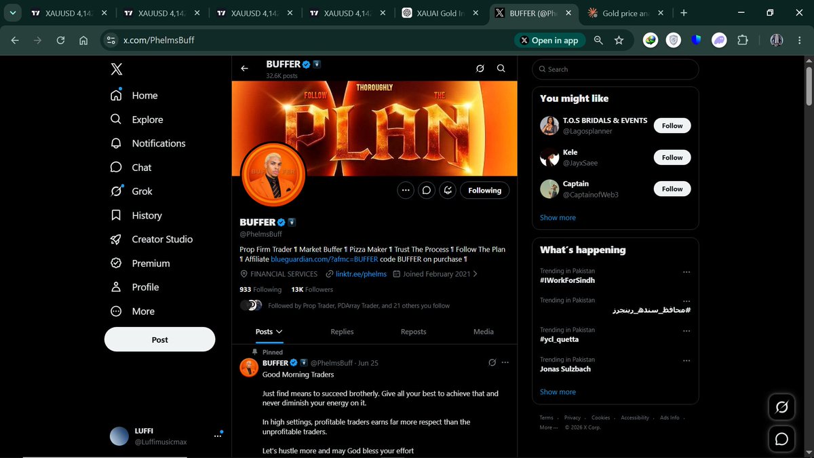Click the zoom magnifier icon in address bar
Image resolution: width=814 pixels, height=458 pixels.
598,40
